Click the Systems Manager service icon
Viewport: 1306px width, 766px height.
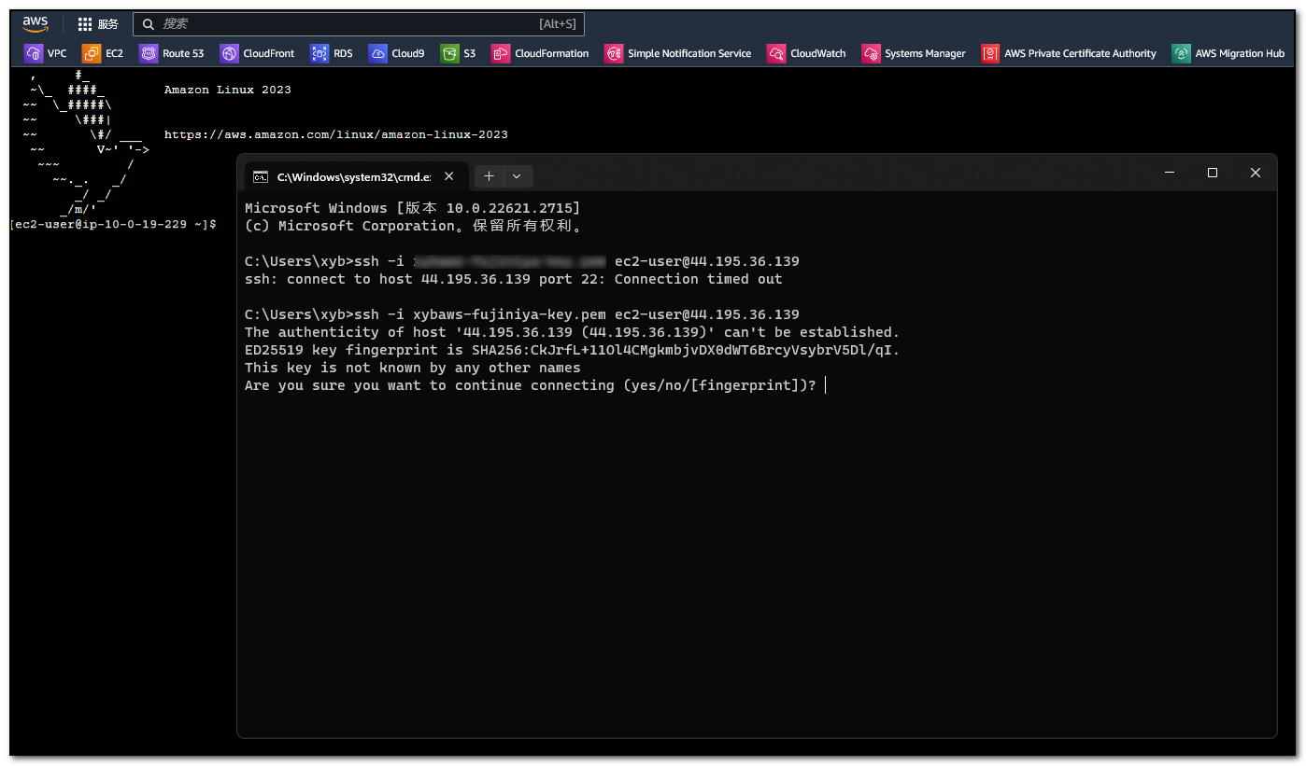tap(871, 54)
